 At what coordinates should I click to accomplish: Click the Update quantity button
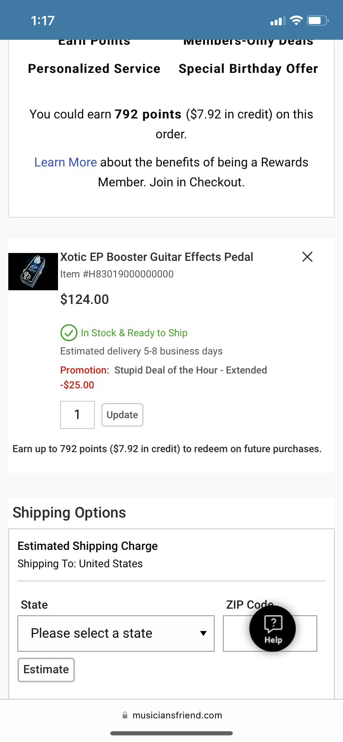point(122,415)
